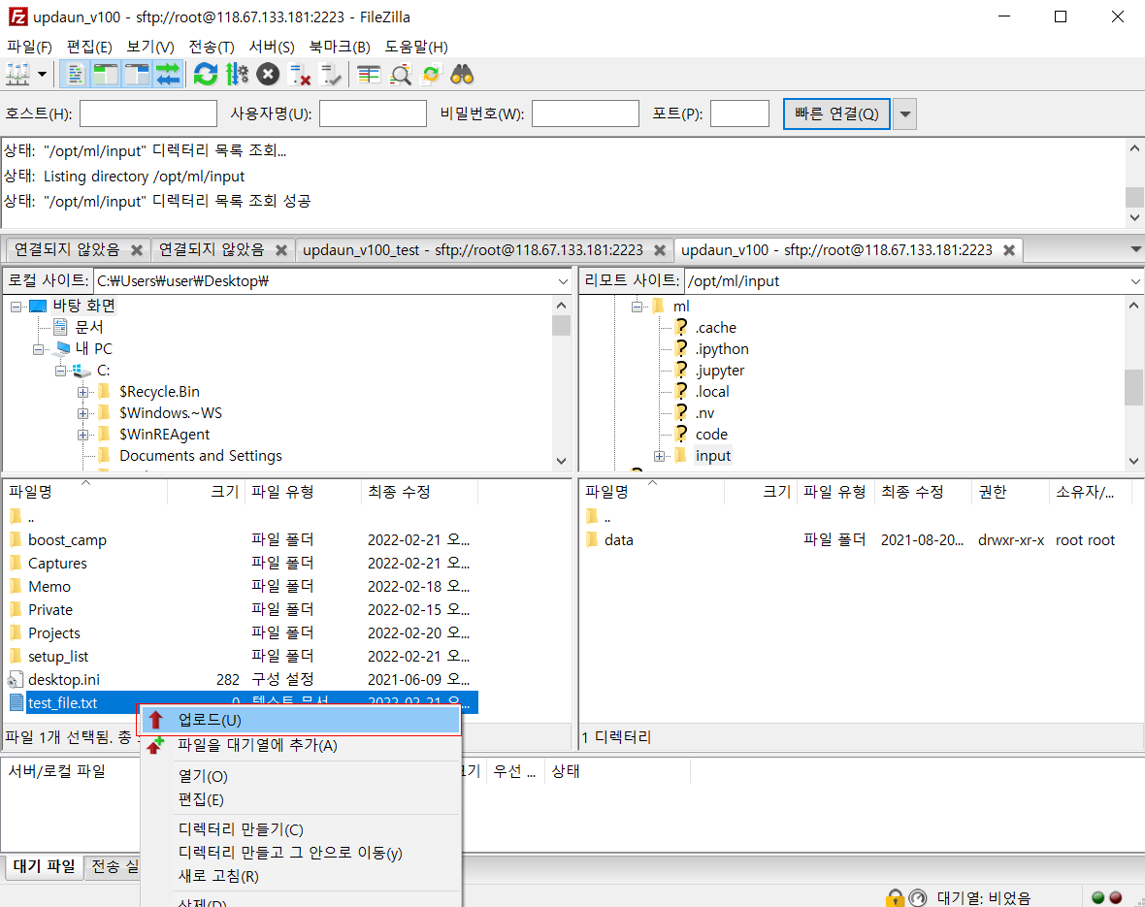Open the 서버(S) menu

(272, 47)
